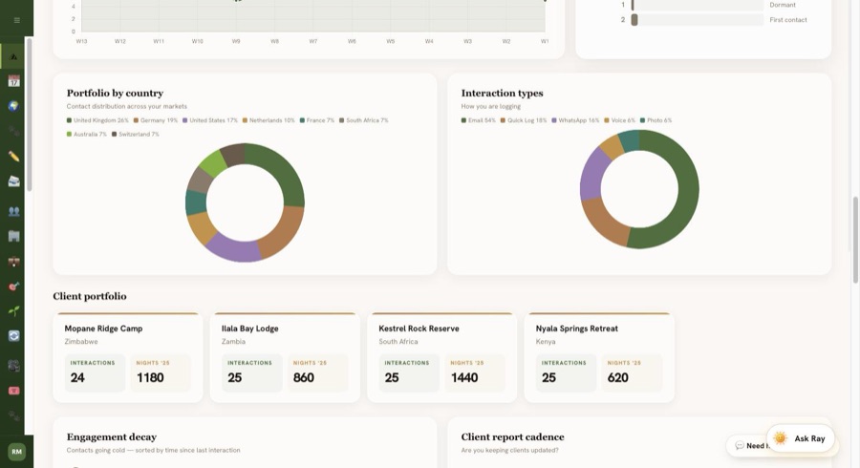Click Ilala Bay Lodge's 860 nights tile
Viewport: 860px width, 468px height.
pos(317,372)
